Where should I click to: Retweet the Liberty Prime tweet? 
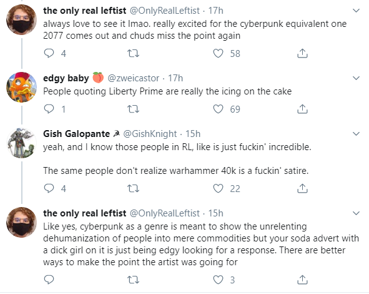click(x=133, y=109)
